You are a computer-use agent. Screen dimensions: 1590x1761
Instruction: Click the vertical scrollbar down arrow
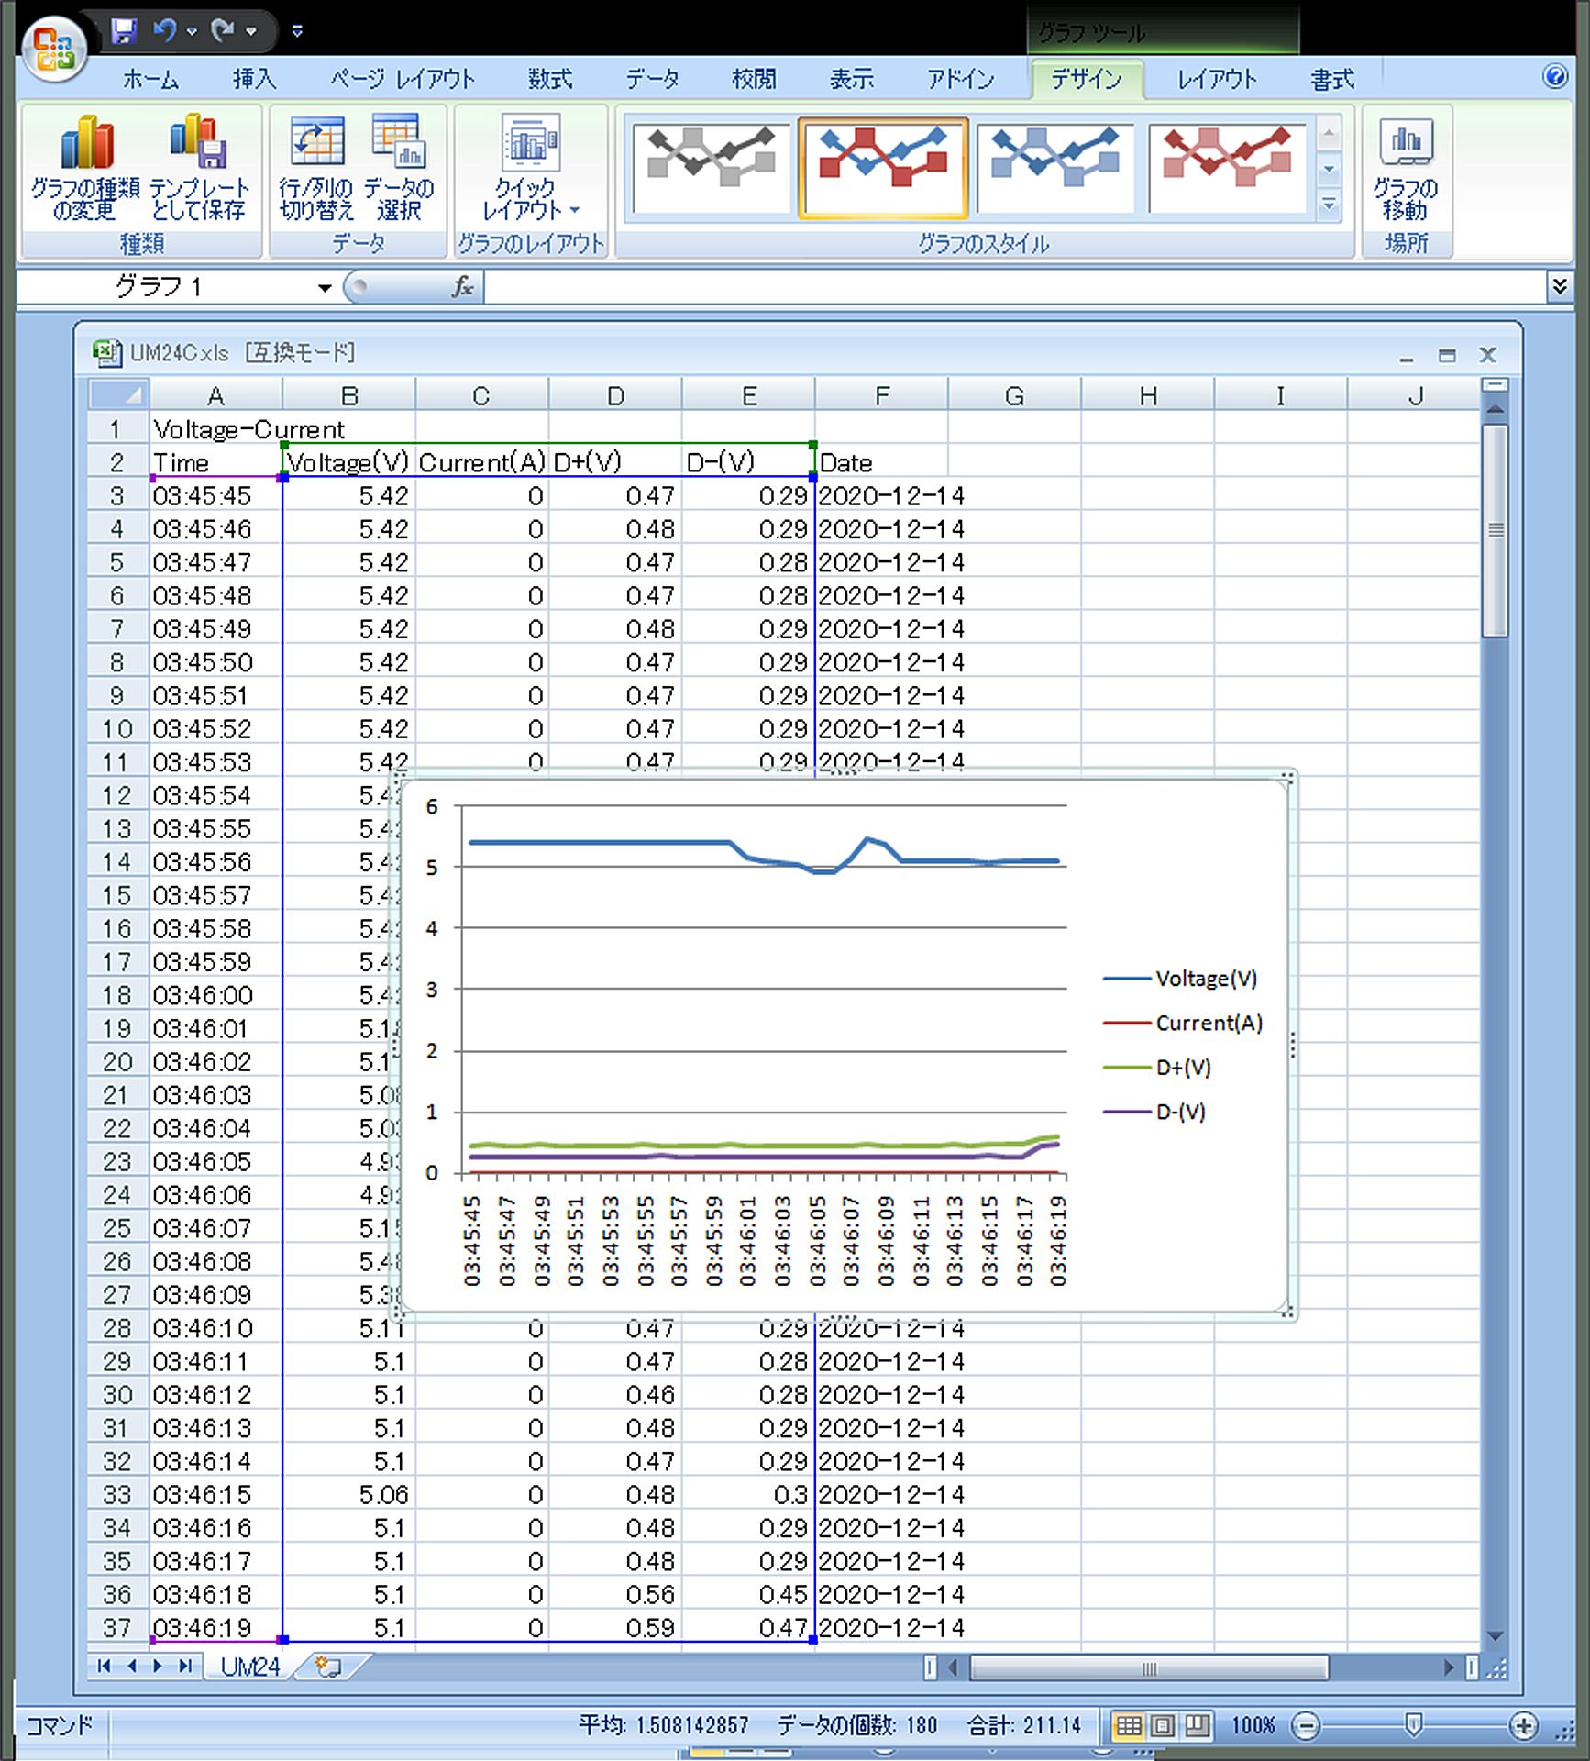pos(1495,1637)
